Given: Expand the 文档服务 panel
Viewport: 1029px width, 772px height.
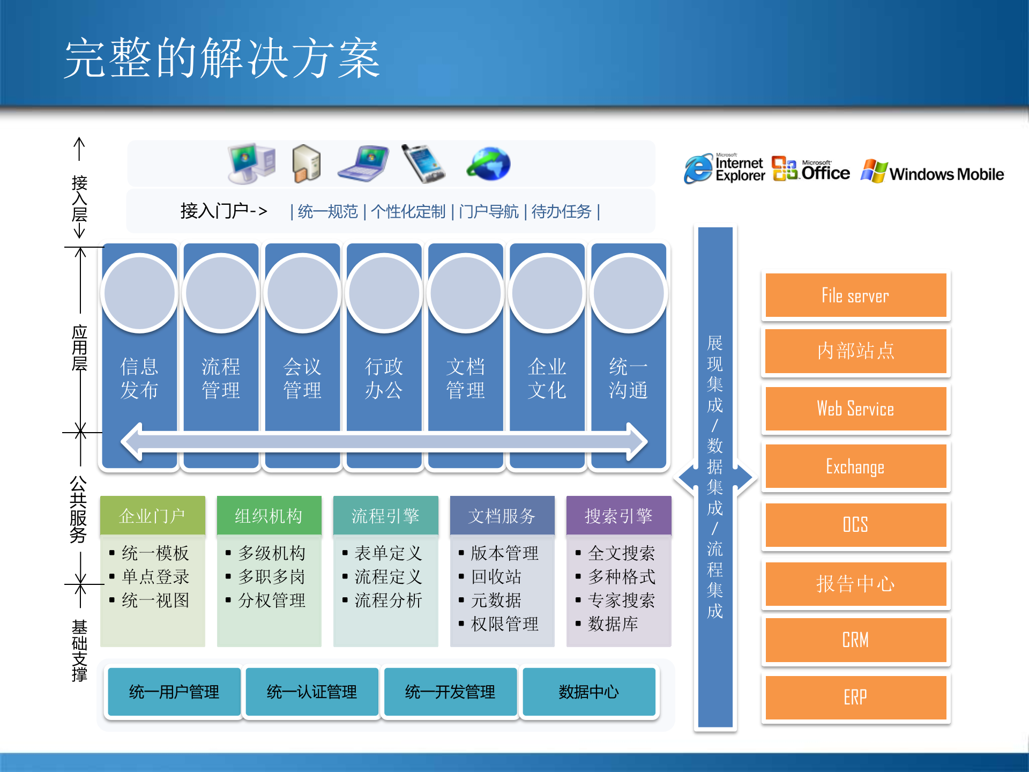Looking at the screenshot, I should (502, 516).
